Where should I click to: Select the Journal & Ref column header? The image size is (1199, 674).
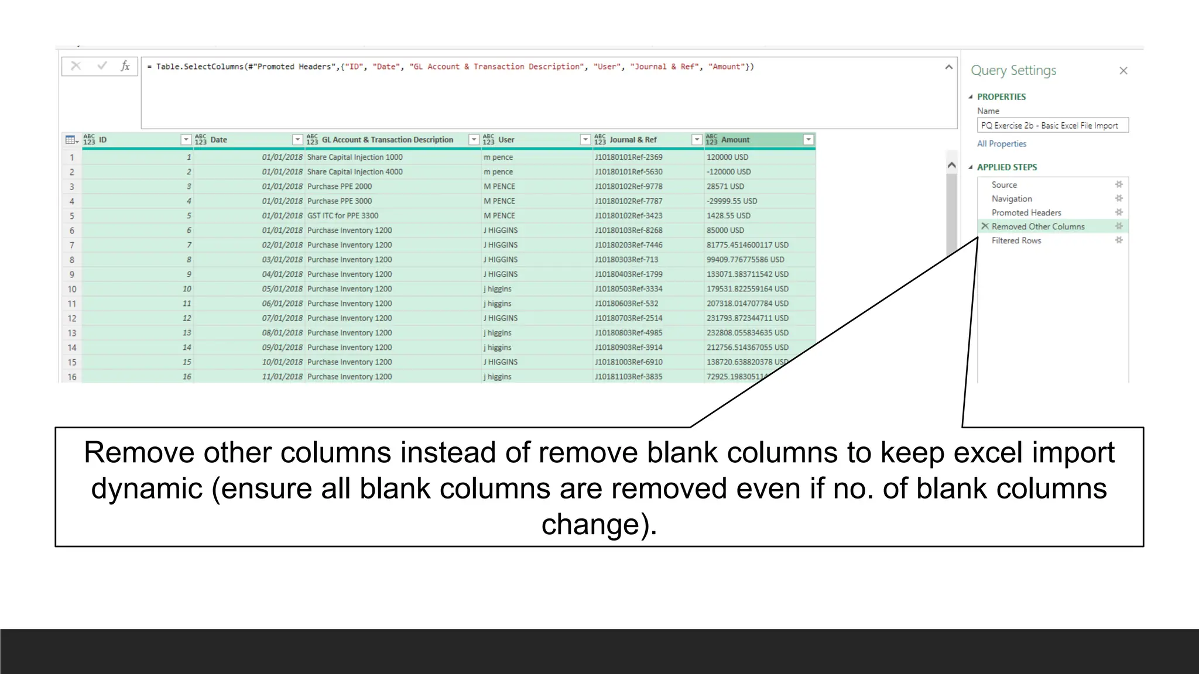[x=648, y=140]
